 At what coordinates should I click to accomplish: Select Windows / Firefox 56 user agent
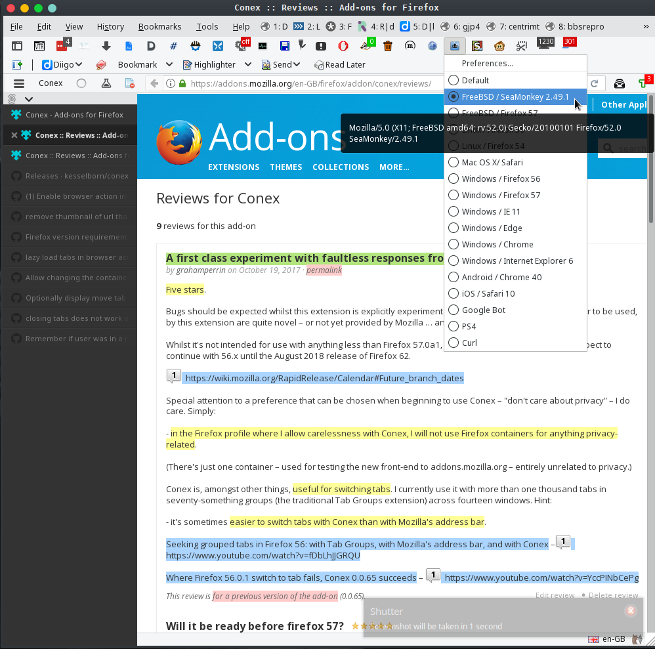coord(515,178)
